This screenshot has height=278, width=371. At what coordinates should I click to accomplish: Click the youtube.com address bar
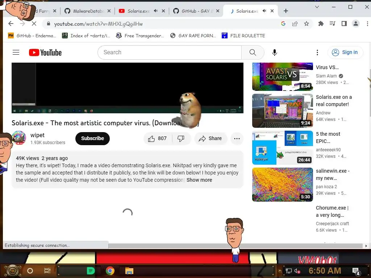(x=161, y=24)
